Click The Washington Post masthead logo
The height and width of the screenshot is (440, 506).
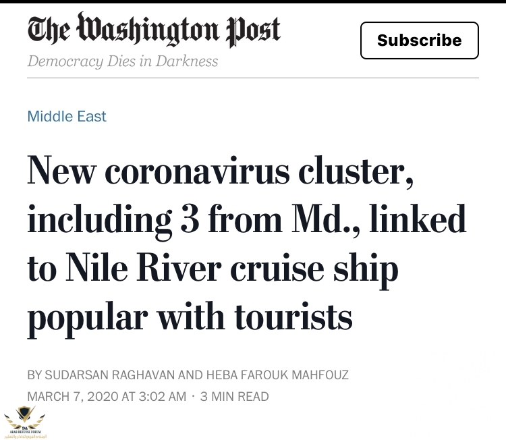coord(154,29)
